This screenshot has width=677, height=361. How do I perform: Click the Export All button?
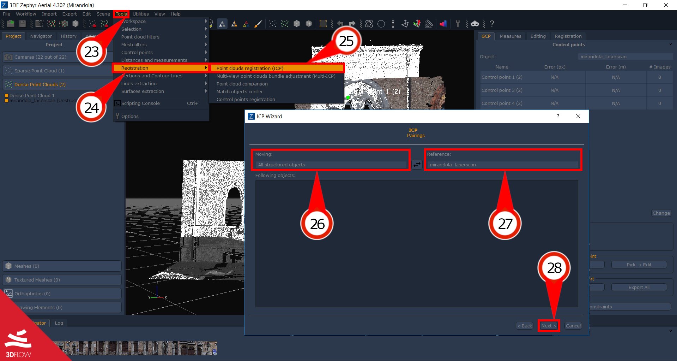(x=639, y=287)
